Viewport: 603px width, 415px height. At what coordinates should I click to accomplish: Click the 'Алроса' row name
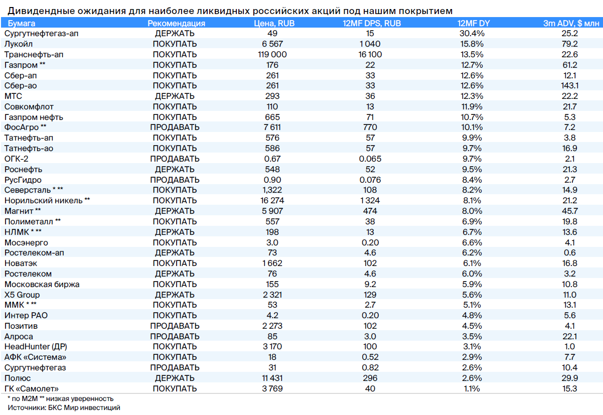(x=19, y=337)
